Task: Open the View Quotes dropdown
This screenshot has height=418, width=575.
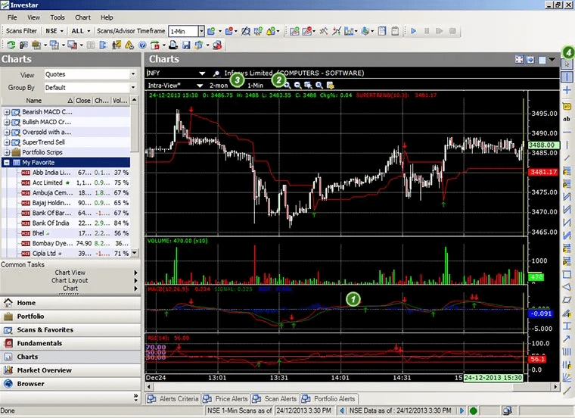Action: 90,74
